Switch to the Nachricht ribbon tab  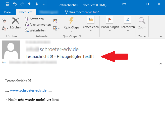pos(26,12)
